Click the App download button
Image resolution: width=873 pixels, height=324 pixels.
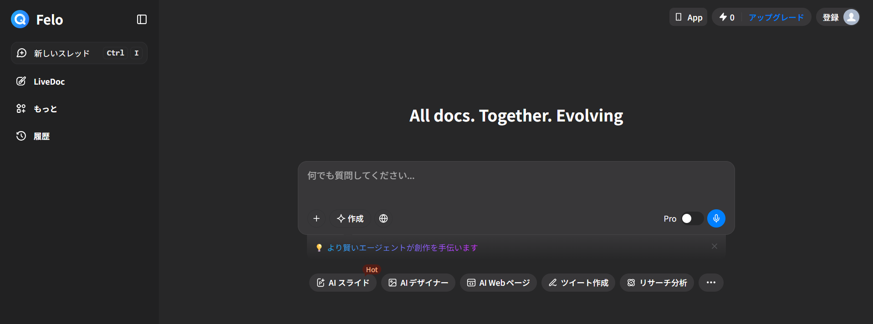pyautogui.click(x=688, y=17)
